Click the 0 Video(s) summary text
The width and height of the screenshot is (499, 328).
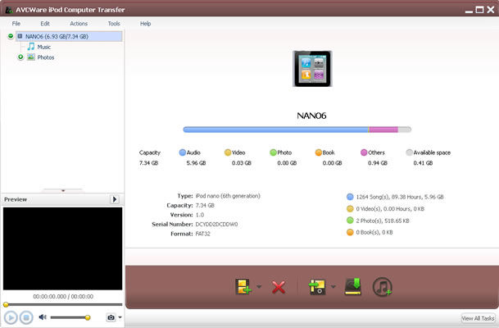[x=390, y=209]
